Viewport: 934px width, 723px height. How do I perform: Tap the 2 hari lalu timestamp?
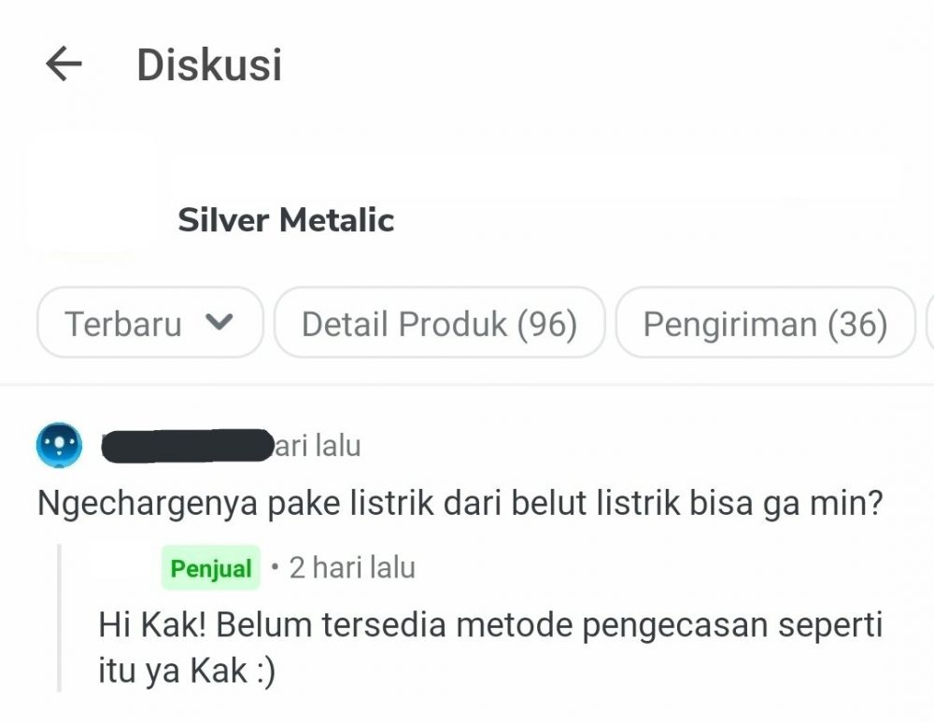(352, 567)
